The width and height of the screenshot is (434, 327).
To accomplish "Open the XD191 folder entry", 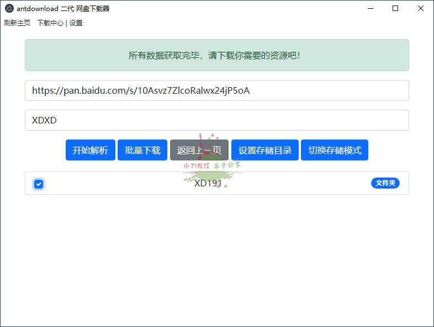I will 208,184.
